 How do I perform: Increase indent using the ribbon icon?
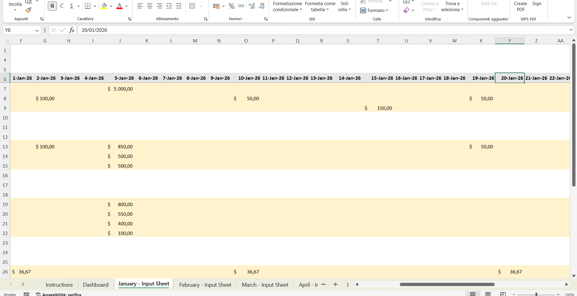coord(179,6)
